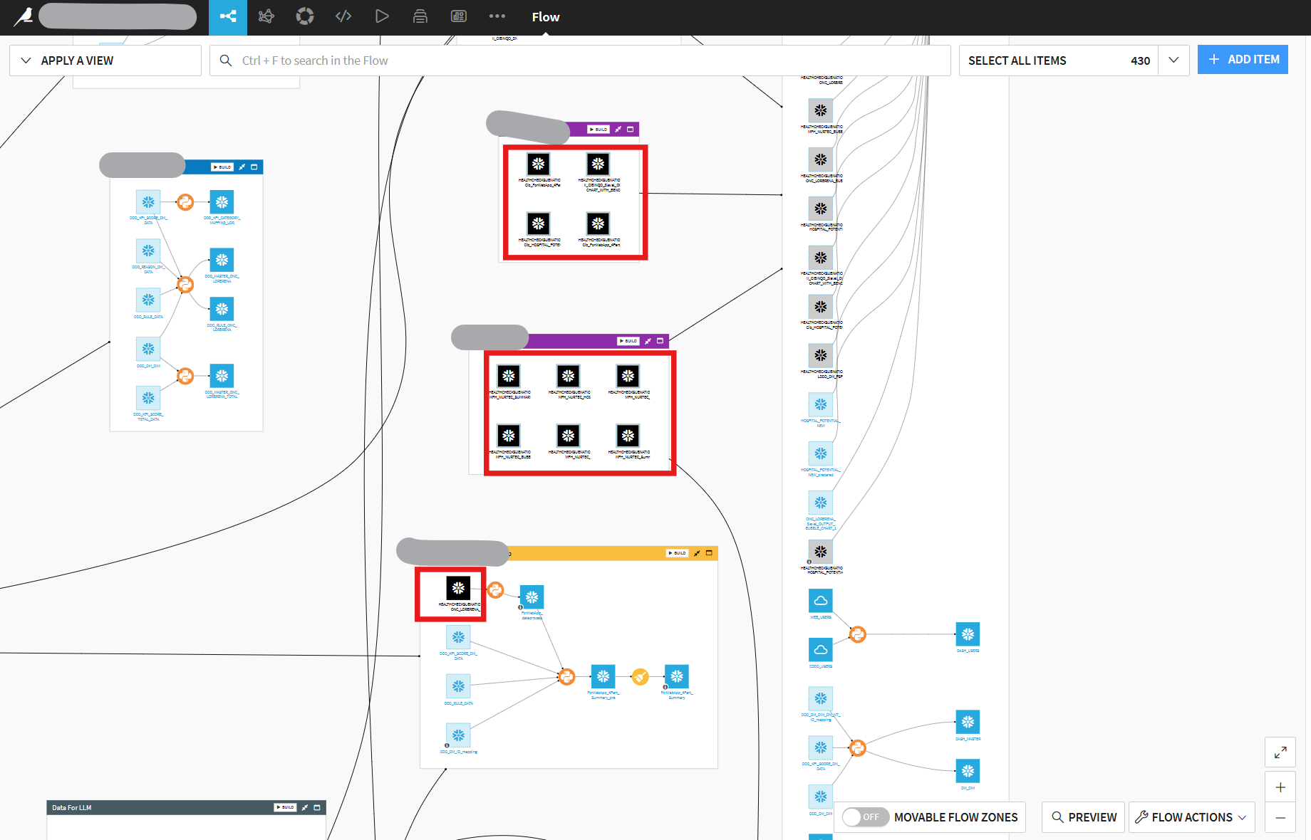Screen dimensions: 1311x840
Task: Open the Flow menu icon in top bar
Action: pyautogui.click(x=228, y=16)
